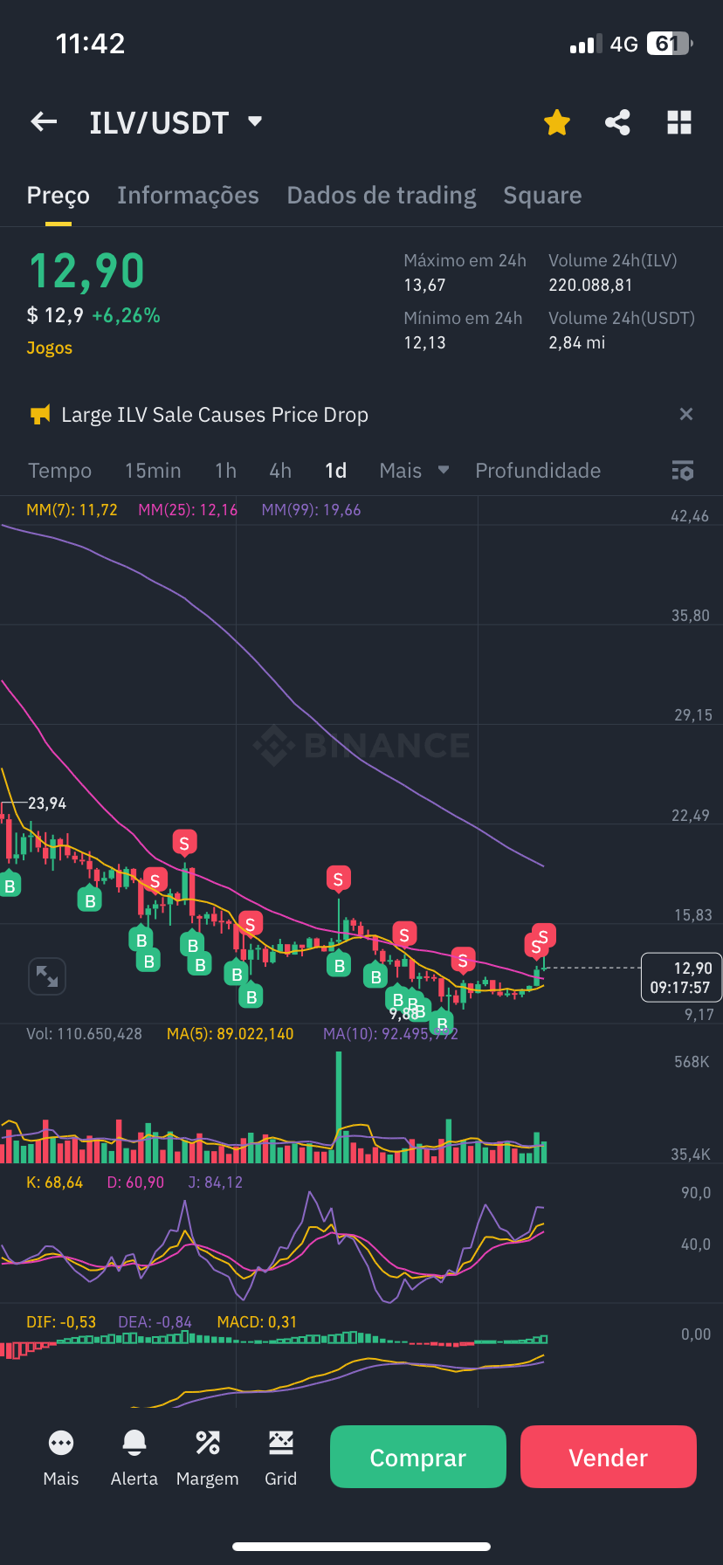This screenshot has width=723, height=1565.
Task: Open chart indicator settings icon
Action: pos(682,471)
